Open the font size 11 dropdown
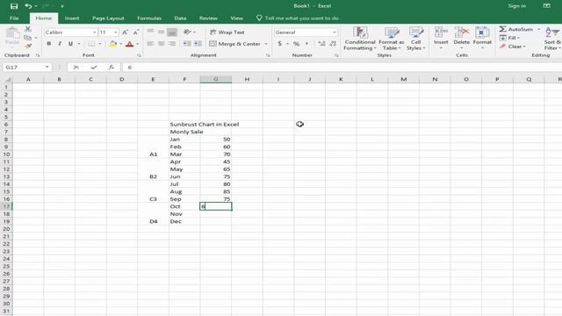Viewport: 562px width, 316px height. point(116,32)
